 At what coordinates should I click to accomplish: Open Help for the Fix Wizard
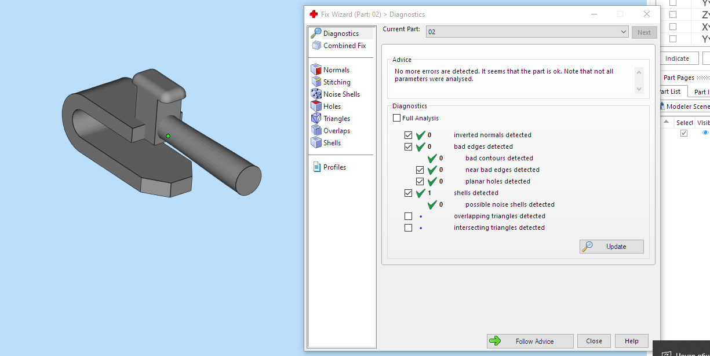click(x=632, y=342)
